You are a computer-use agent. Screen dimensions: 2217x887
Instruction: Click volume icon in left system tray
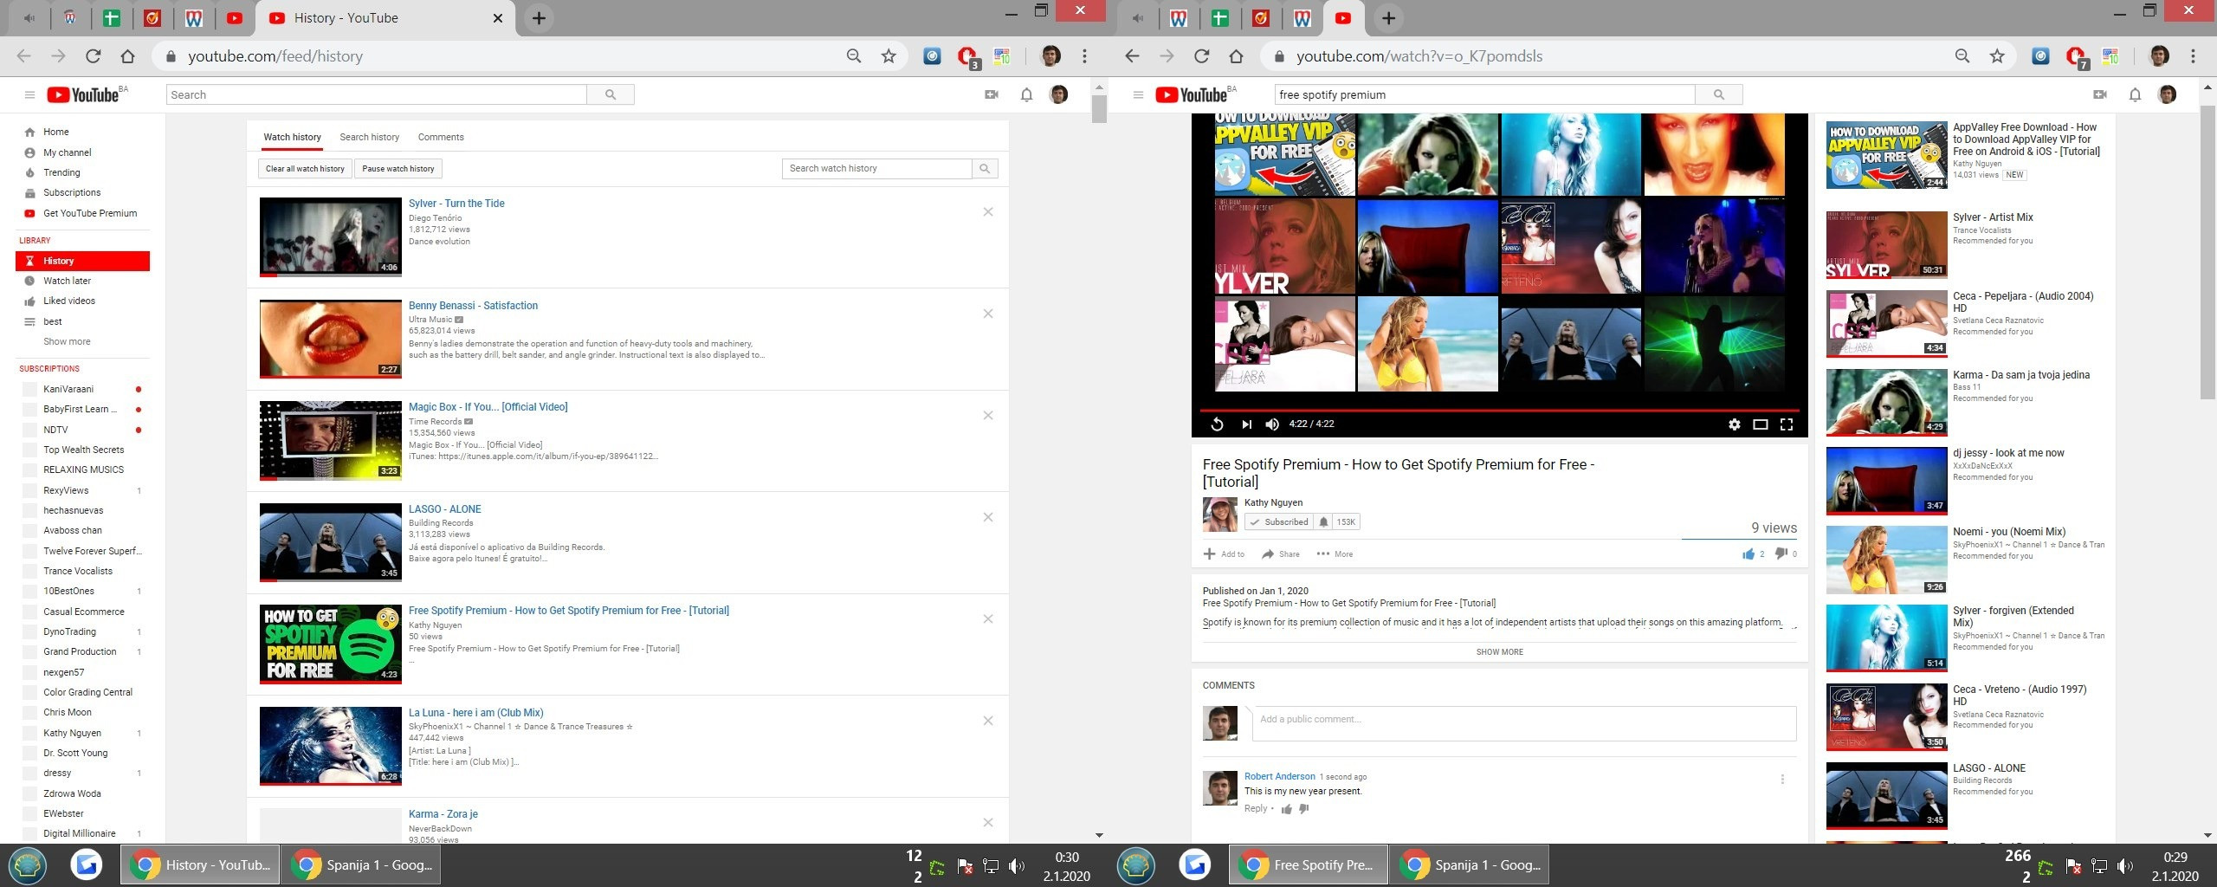pyautogui.click(x=1017, y=865)
